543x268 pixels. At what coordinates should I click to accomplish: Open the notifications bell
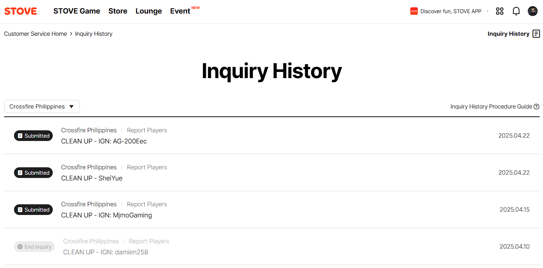click(x=516, y=11)
